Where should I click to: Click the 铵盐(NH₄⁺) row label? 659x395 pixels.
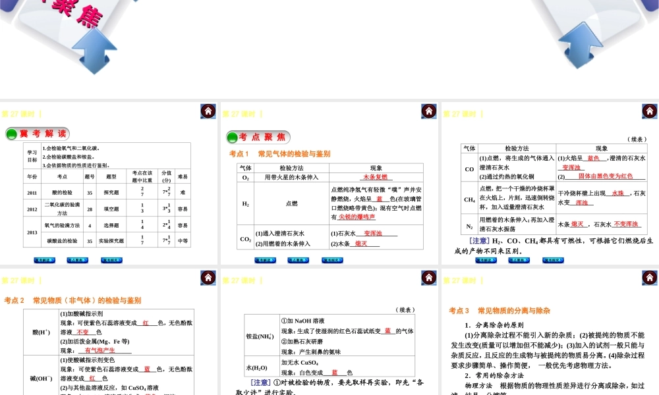(260, 336)
